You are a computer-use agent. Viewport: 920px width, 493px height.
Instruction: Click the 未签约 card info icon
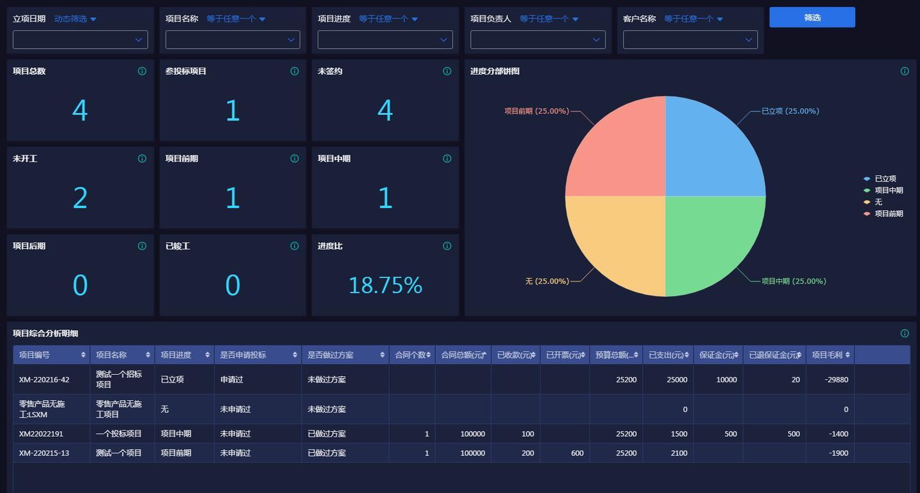pyautogui.click(x=447, y=71)
